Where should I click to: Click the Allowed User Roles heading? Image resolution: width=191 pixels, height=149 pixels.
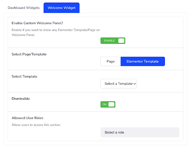28,118
